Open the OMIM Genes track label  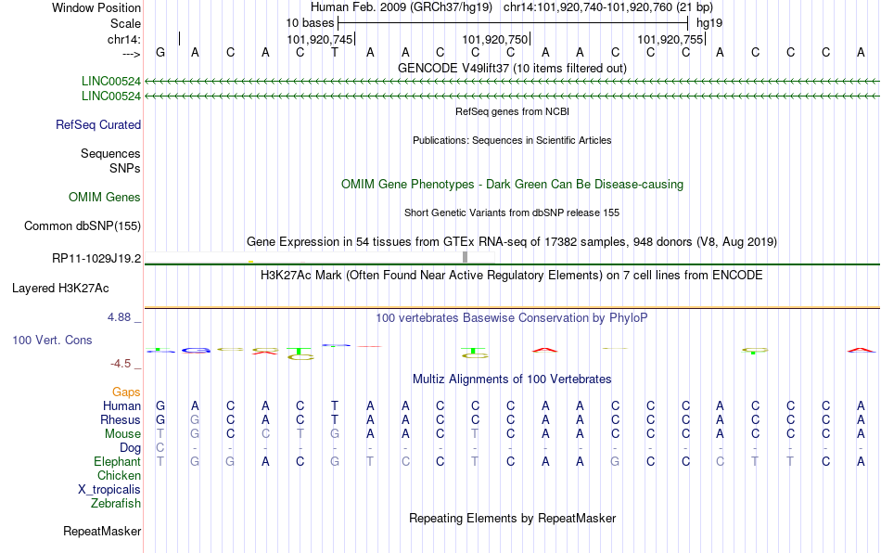(x=105, y=198)
